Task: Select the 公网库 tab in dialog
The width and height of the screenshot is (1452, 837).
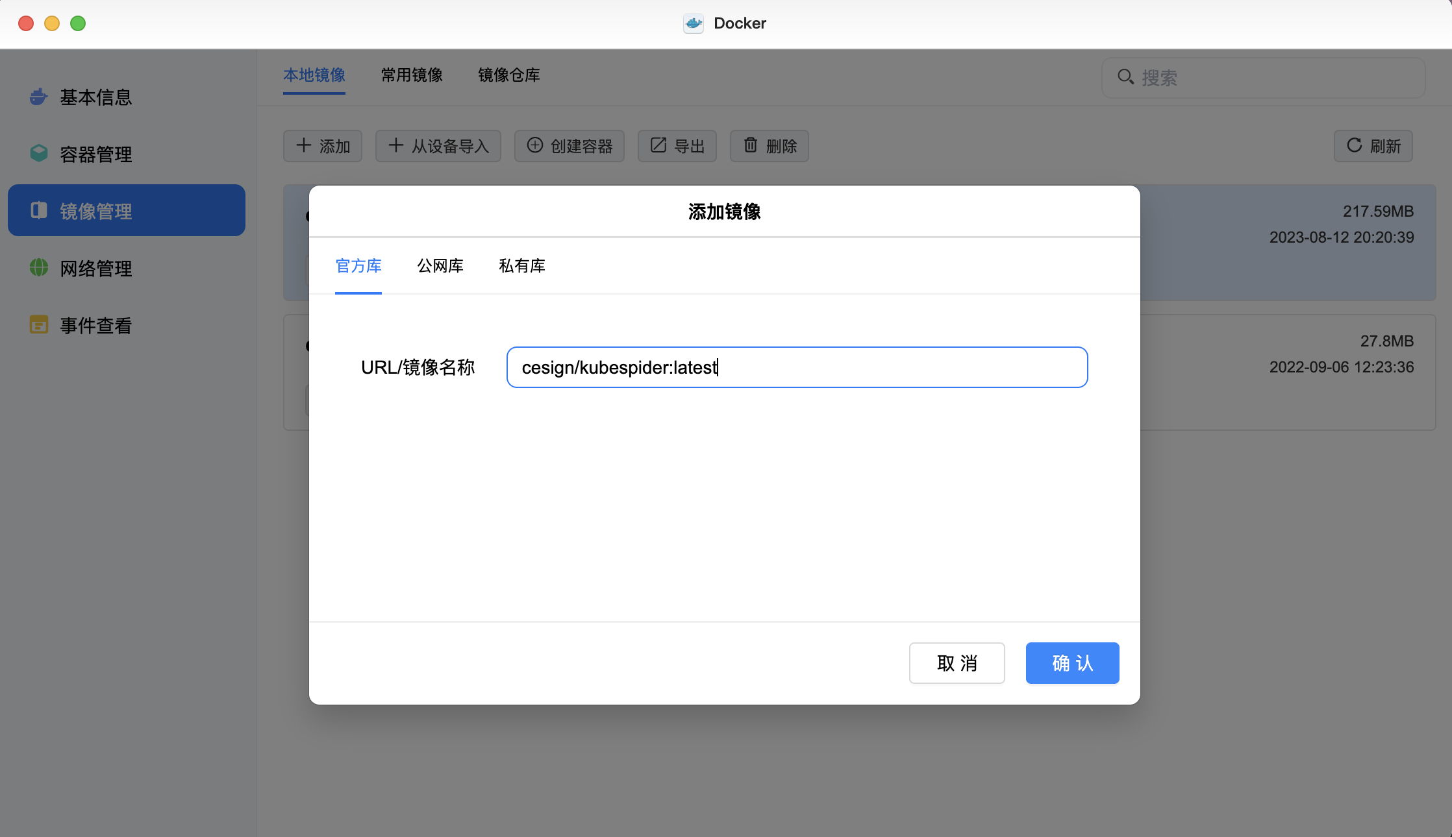Action: click(x=440, y=266)
